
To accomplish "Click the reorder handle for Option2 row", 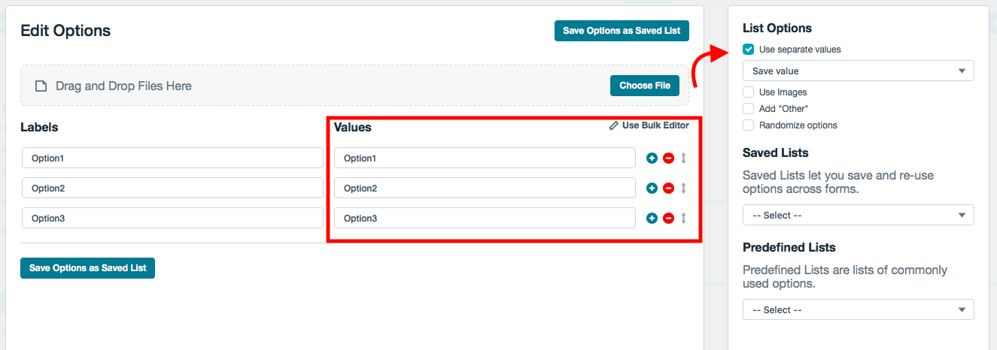I will (x=683, y=189).
